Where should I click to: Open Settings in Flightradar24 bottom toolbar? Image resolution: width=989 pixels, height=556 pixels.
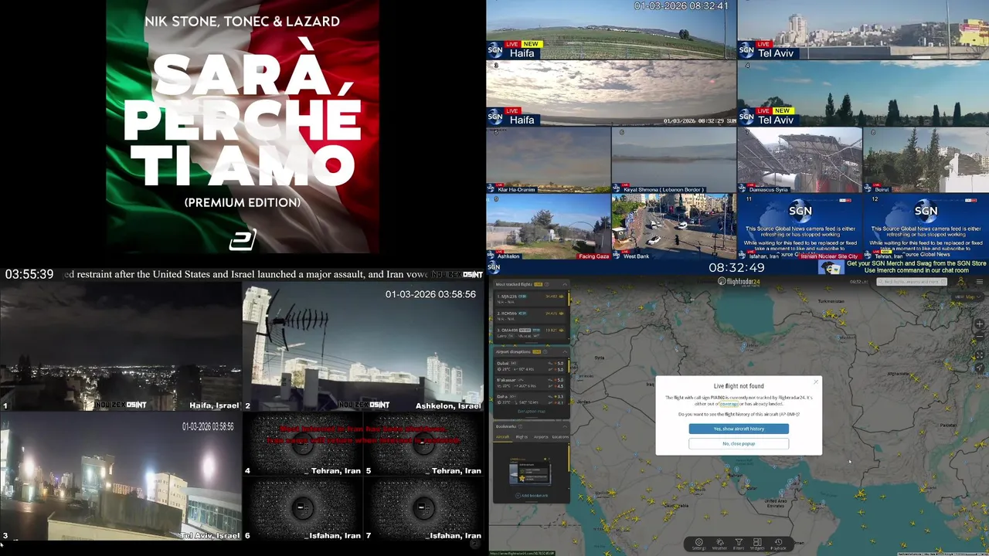tap(699, 544)
